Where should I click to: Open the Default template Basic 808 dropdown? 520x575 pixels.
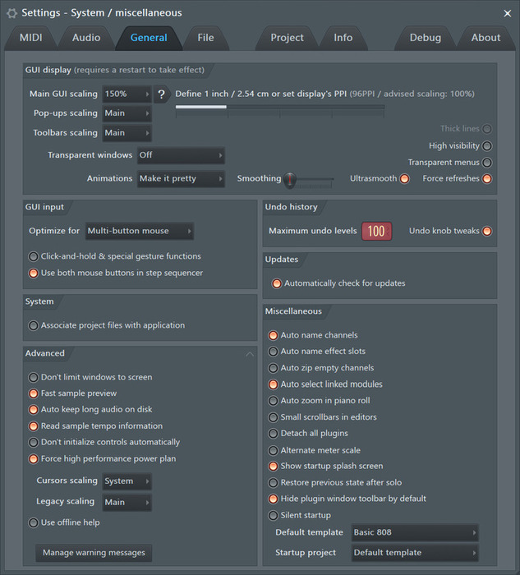point(415,532)
